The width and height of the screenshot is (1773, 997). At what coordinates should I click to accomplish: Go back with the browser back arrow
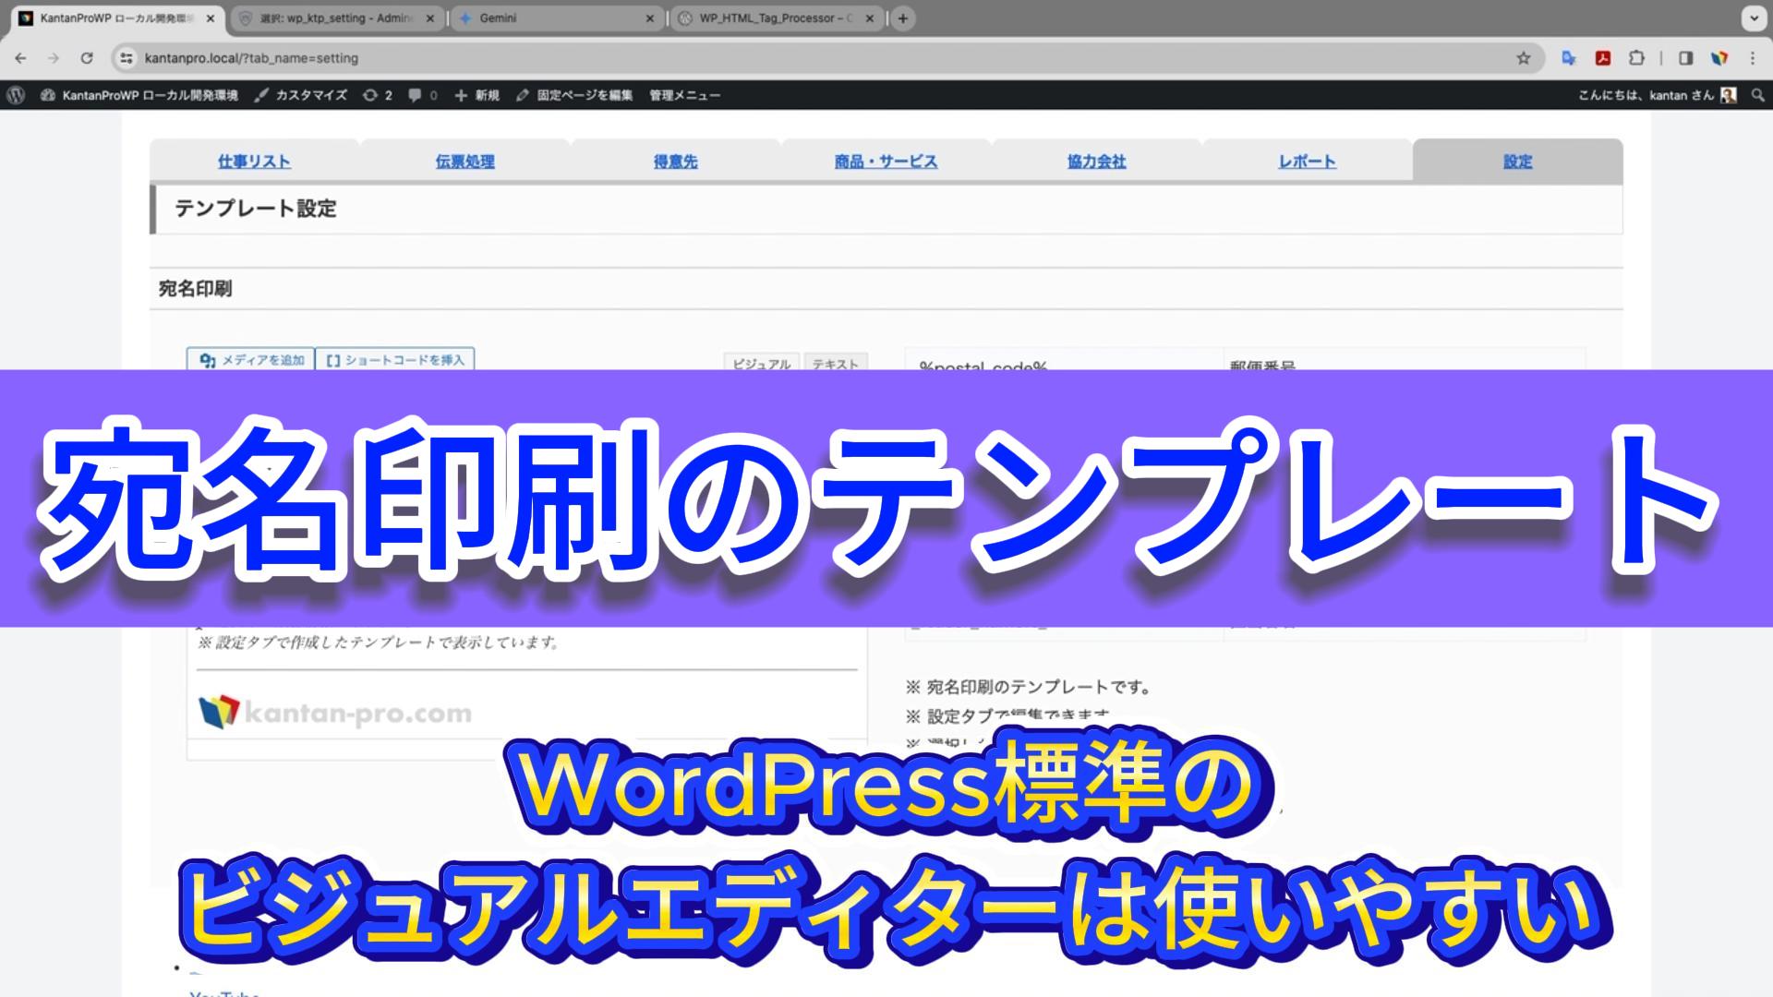pyautogui.click(x=20, y=58)
